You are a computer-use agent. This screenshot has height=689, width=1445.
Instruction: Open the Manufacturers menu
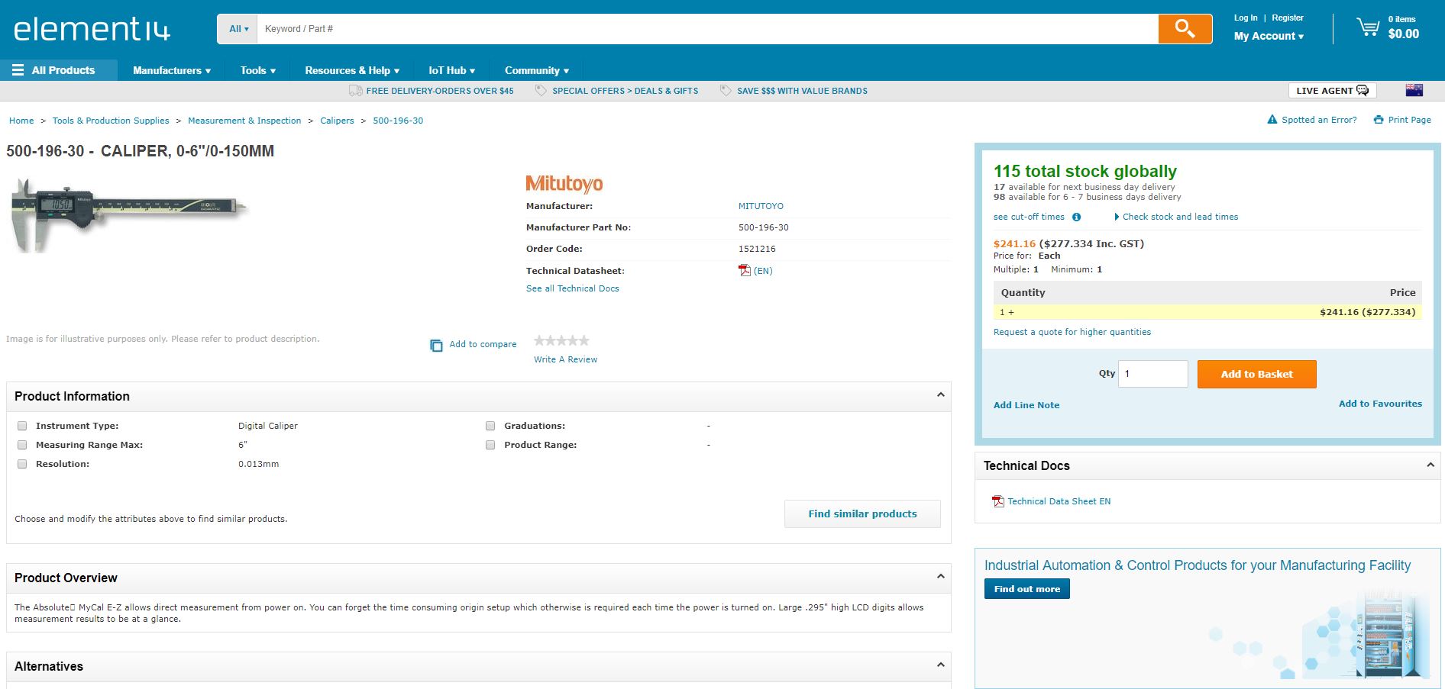click(171, 70)
